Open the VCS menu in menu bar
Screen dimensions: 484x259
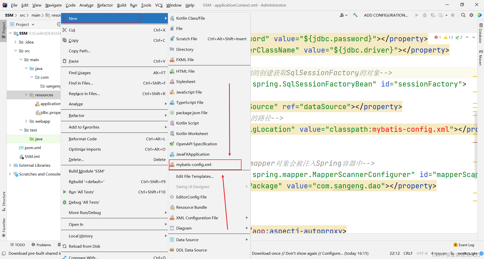point(159,5)
